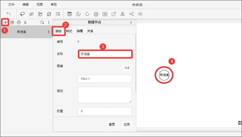This screenshot has width=242, height=137.
Task: Click the auto layout circular A icon
Action: (78, 14)
